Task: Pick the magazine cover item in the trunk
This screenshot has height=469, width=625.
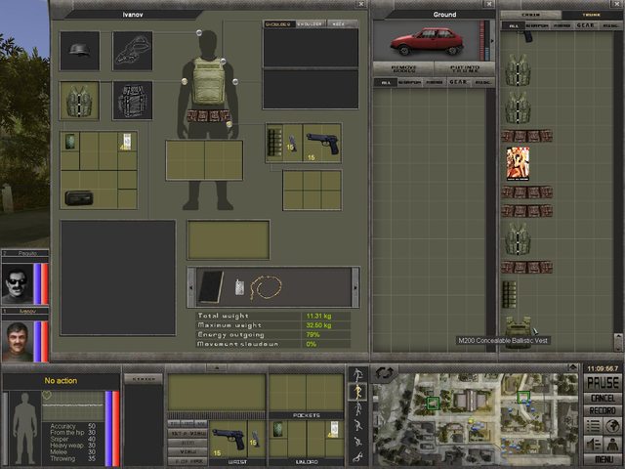Action: (x=518, y=164)
